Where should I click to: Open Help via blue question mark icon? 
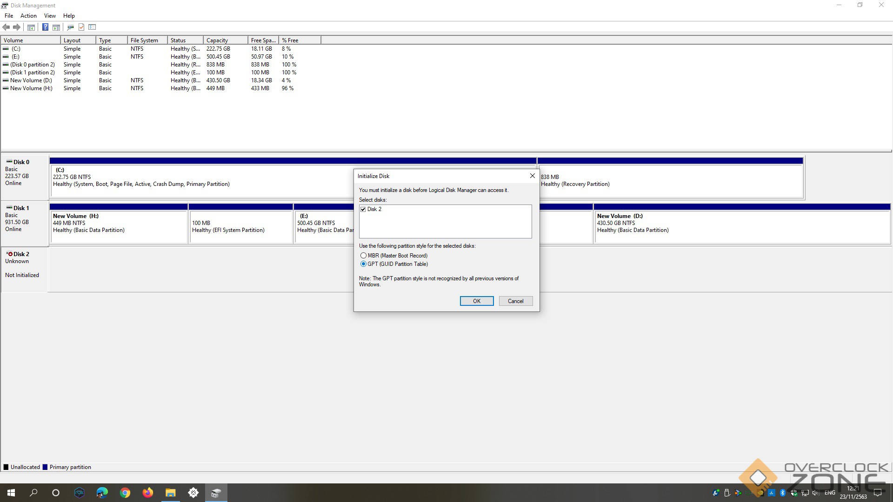[x=45, y=27]
